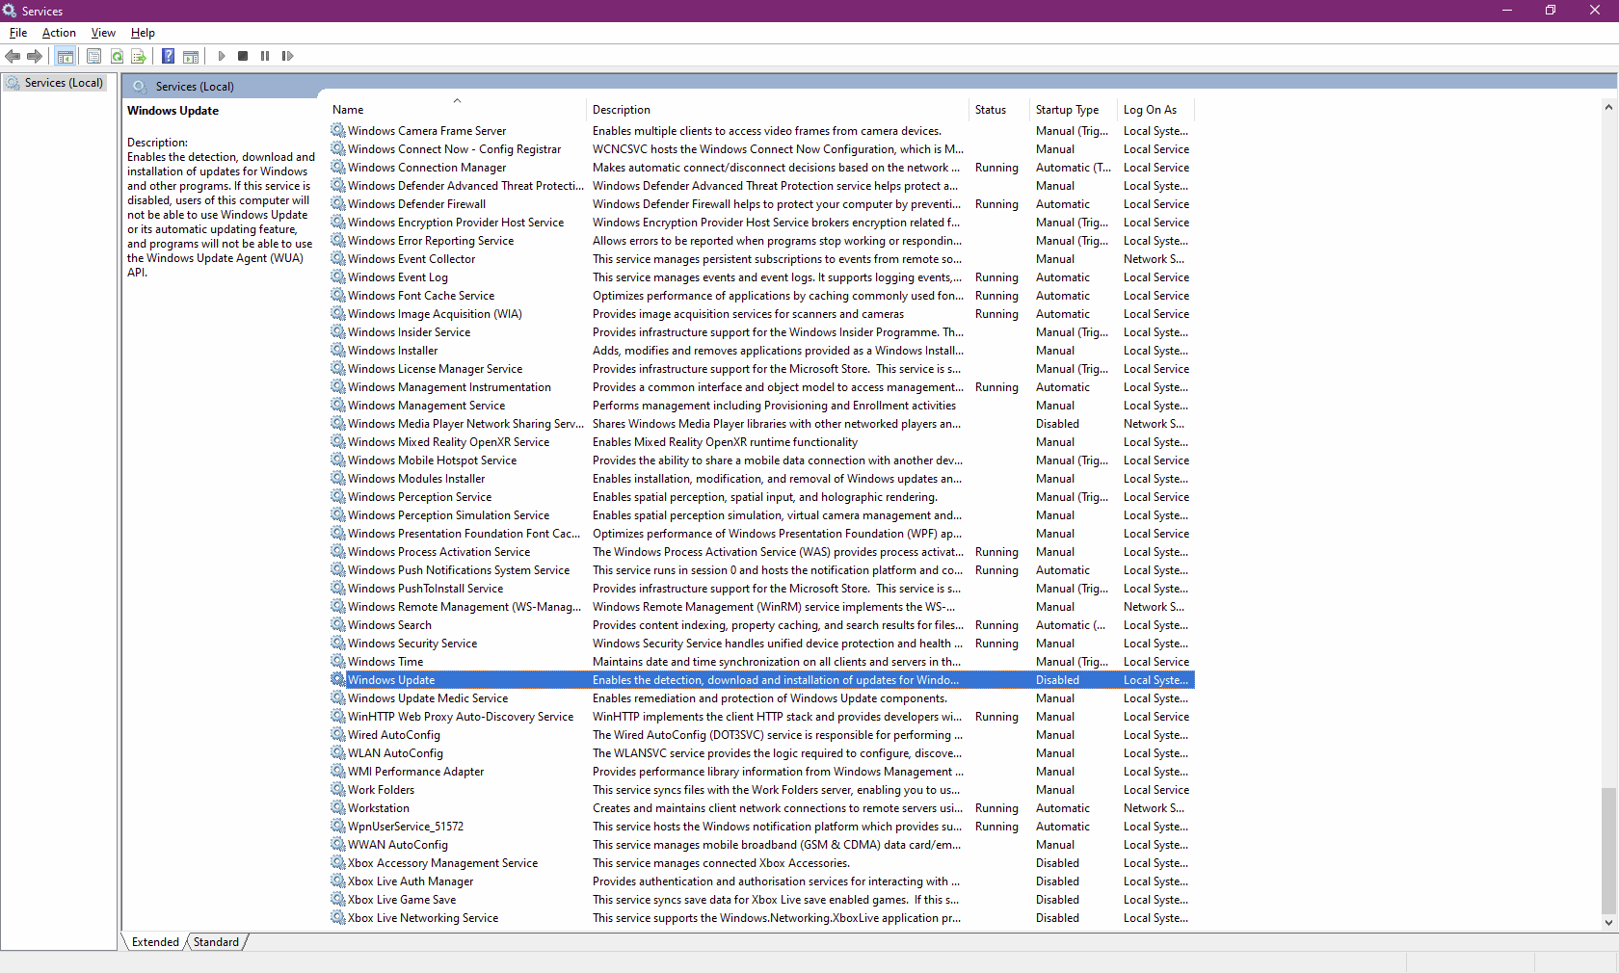The height and width of the screenshot is (973, 1619).
Task: Click the gear icon beside Windows Modules Installer
Action: coord(338,479)
